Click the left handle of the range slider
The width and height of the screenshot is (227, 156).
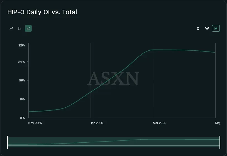(x=8, y=142)
